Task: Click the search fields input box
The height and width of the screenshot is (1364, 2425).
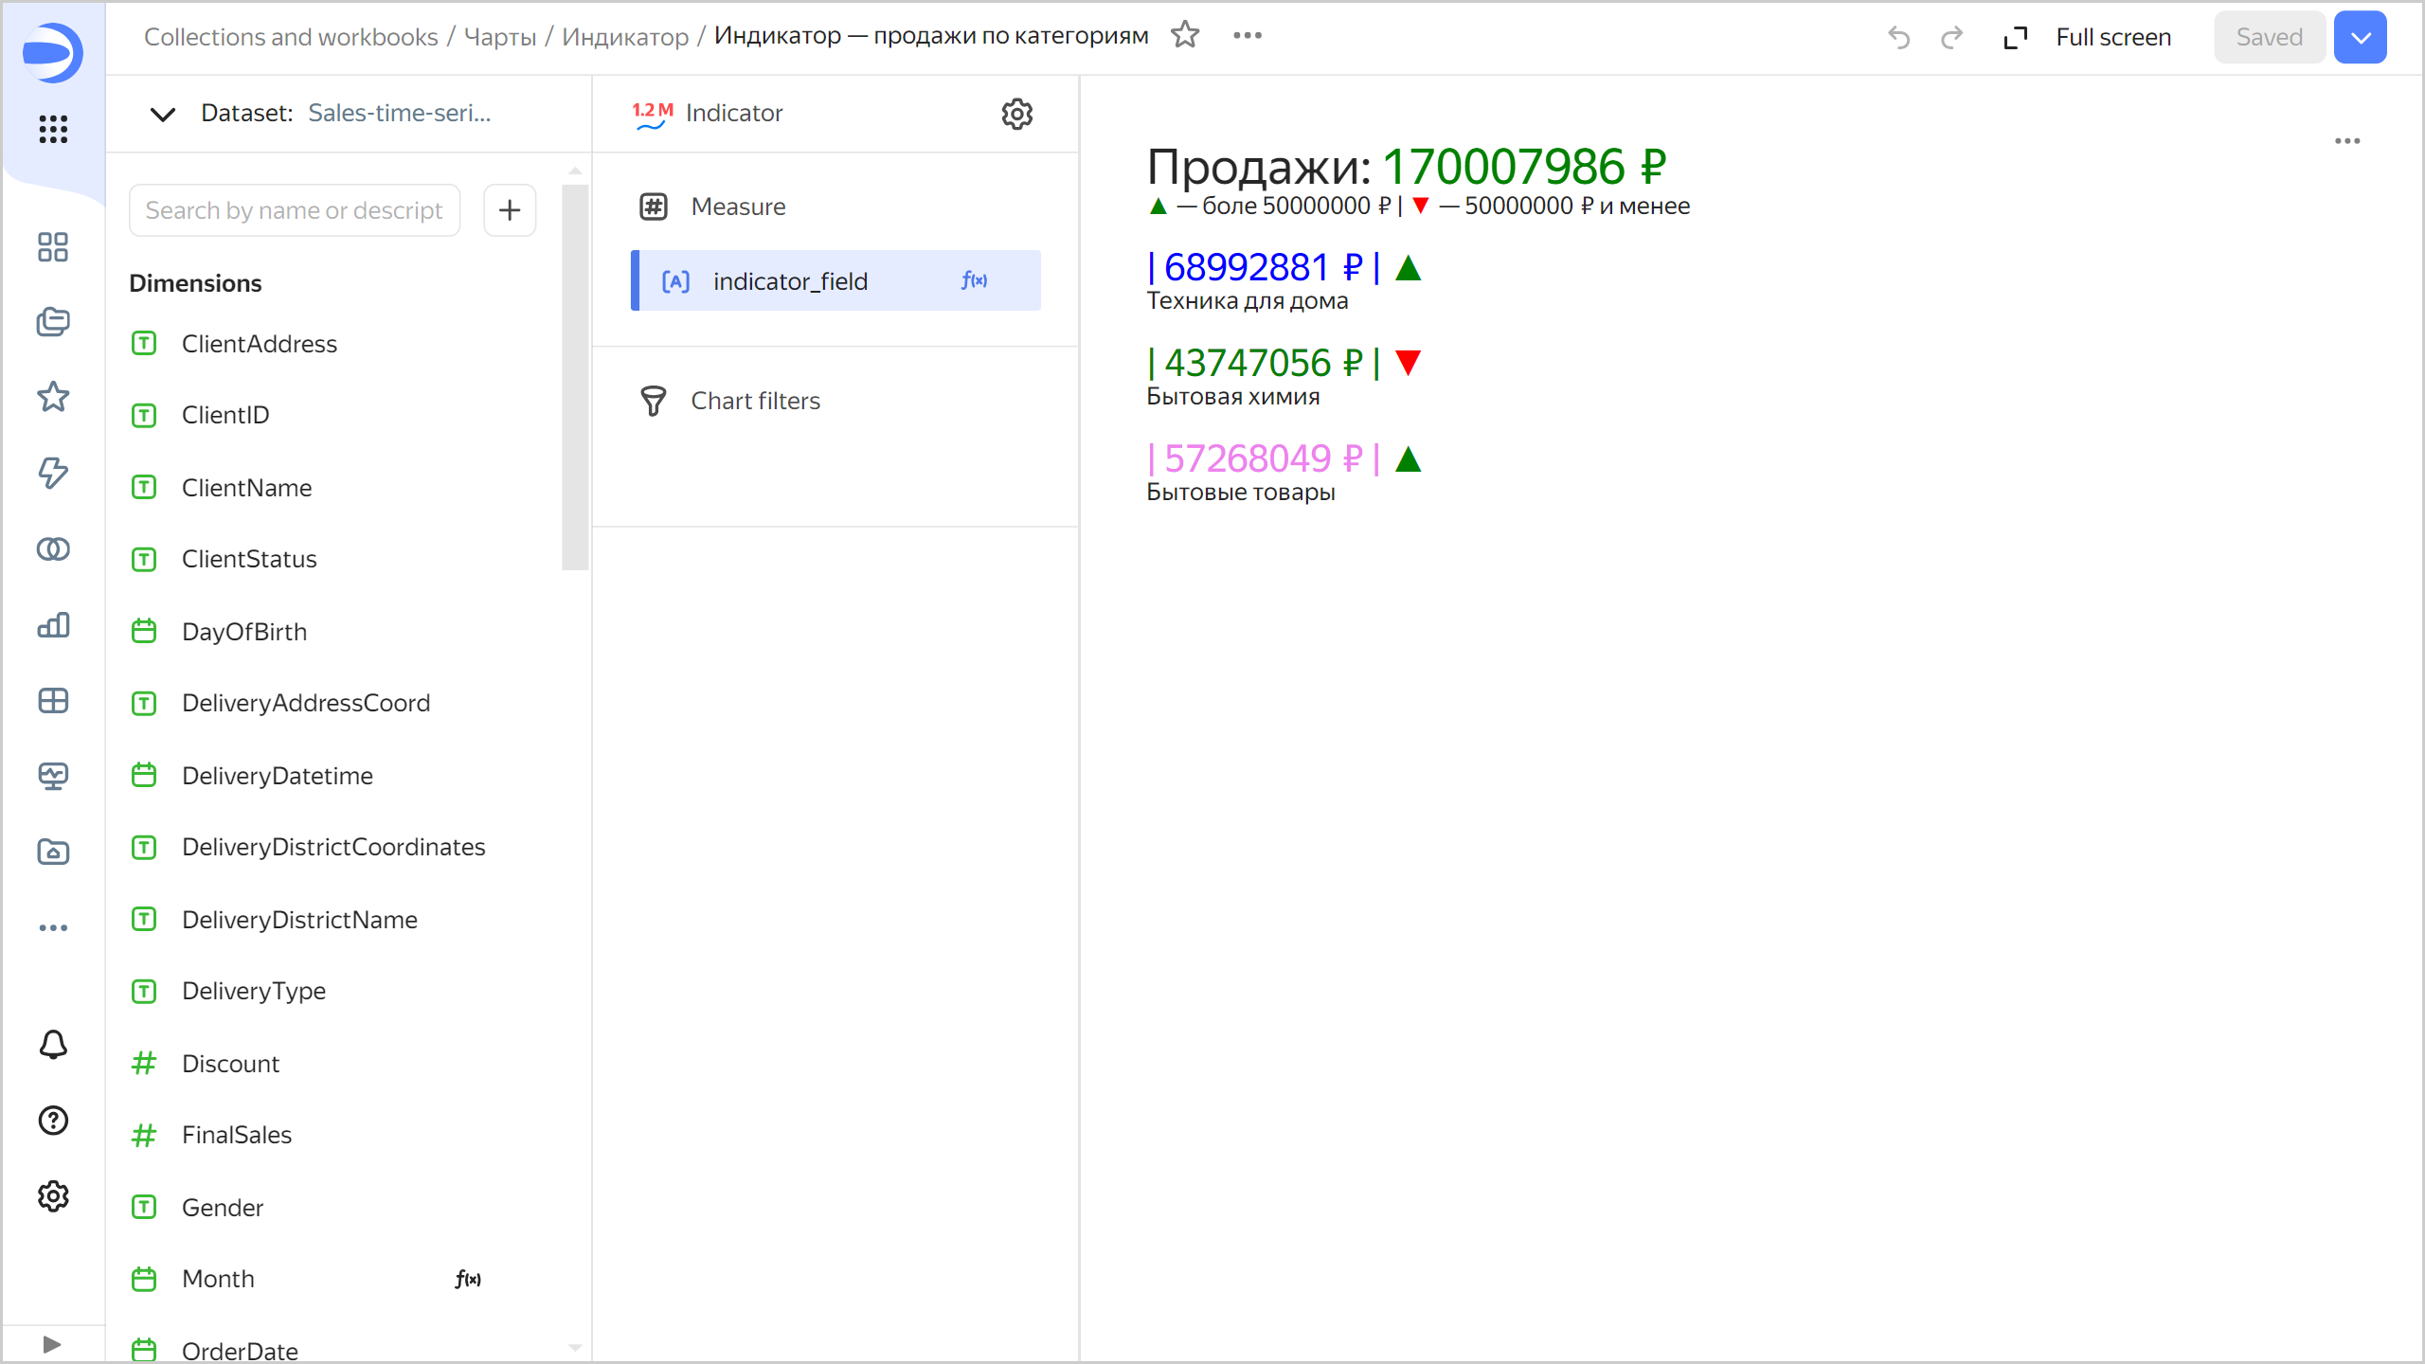Action: (295, 210)
